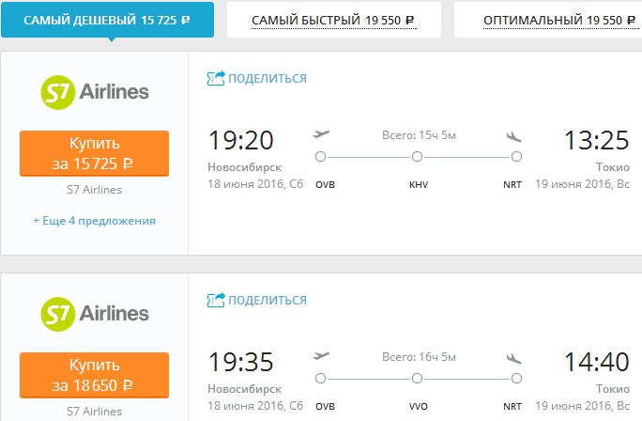Viewport: 642px width, 421px height.
Task: Click ПОДЕЛИТЬСЯ link in second flight card
Action: pyautogui.click(x=267, y=300)
